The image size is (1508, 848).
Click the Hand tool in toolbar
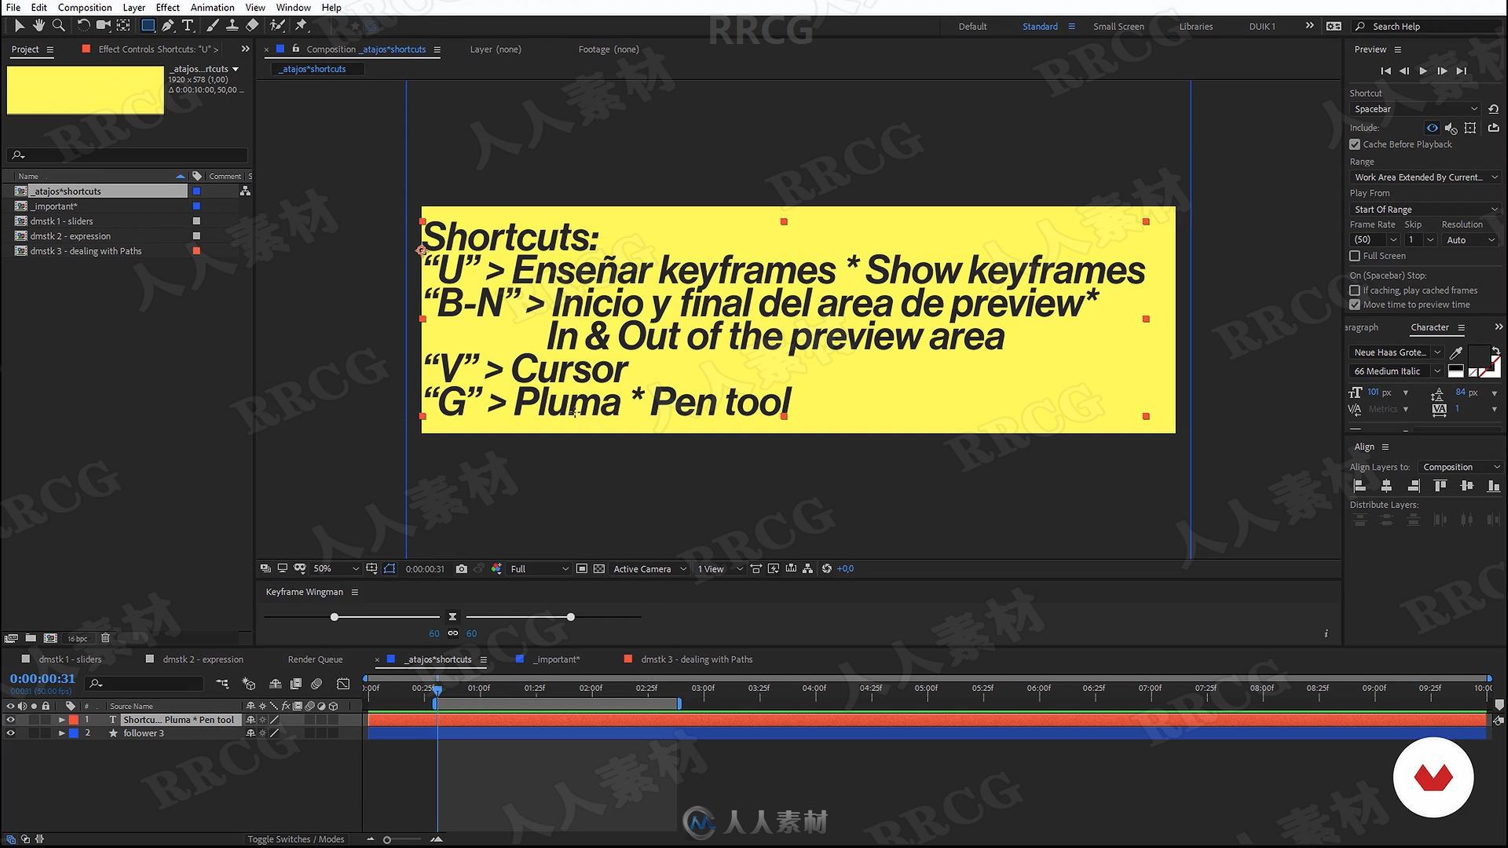click(38, 25)
